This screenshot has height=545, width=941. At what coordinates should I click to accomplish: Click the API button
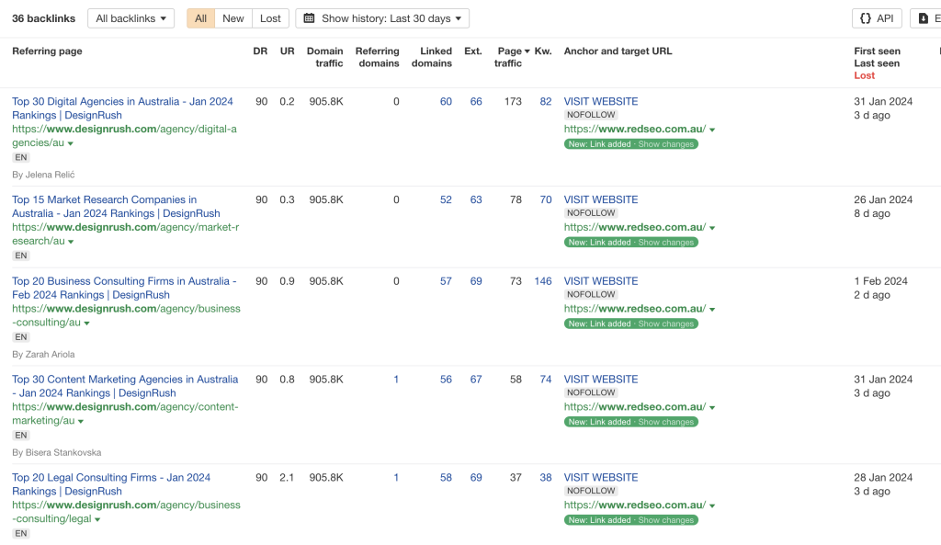click(x=876, y=18)
